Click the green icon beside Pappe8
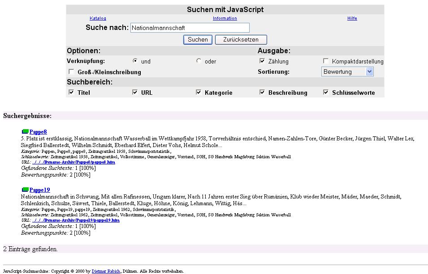 (x=25, y=132)
